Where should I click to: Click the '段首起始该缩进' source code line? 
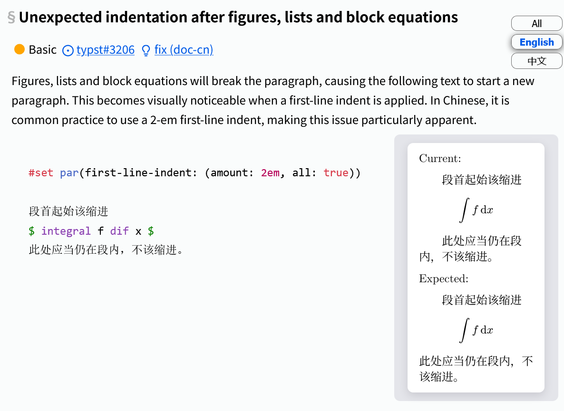pyautogui.click(x=68, y=211)
